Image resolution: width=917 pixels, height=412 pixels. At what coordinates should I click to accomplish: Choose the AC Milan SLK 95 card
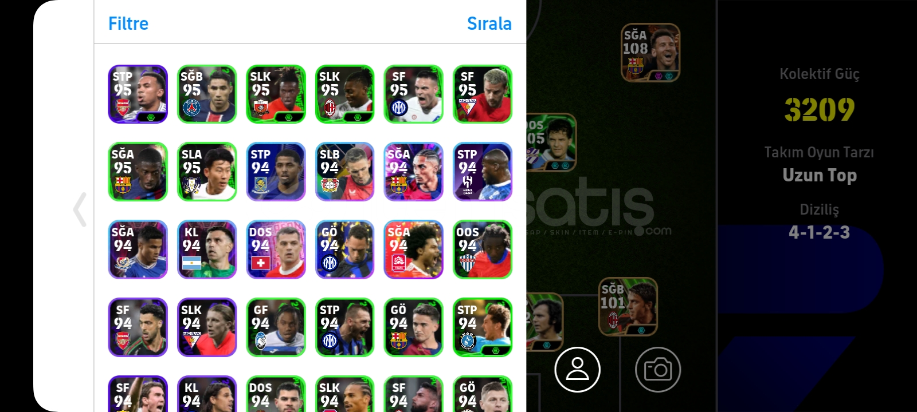(x=344, y=94)
